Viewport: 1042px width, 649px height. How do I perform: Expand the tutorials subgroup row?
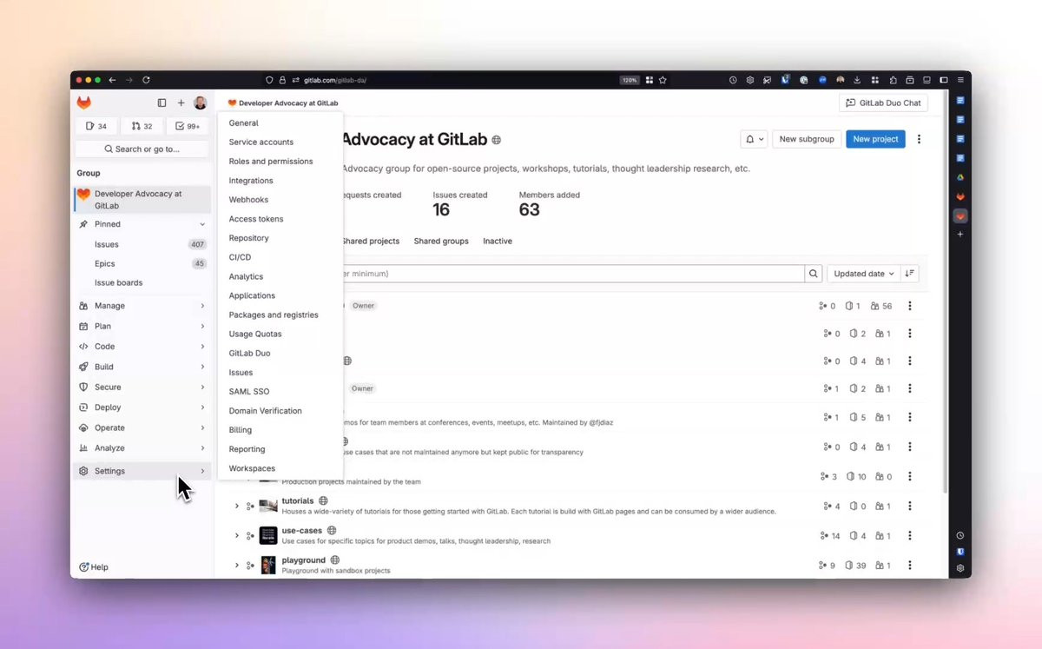click(237, 506)
